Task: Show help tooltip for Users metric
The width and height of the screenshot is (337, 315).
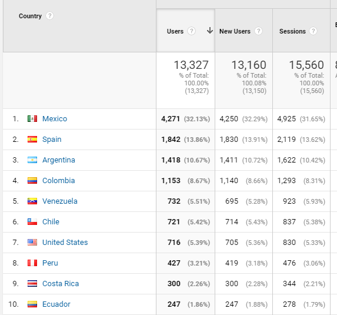Action: 191,31
